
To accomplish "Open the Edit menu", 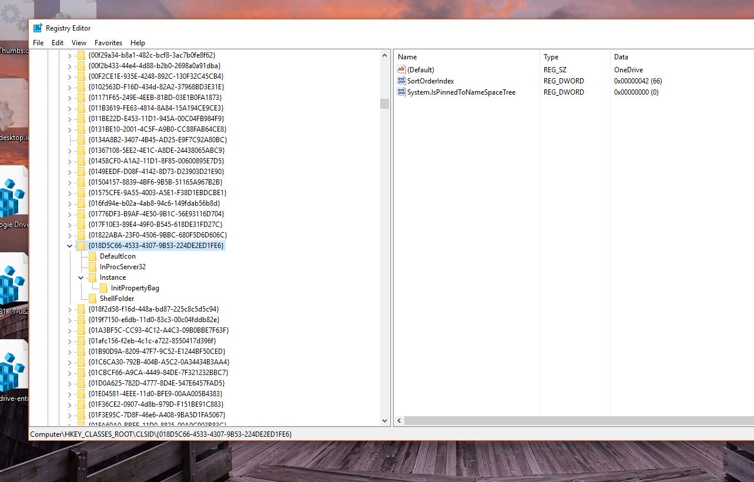I will click(x=58, y=43).
